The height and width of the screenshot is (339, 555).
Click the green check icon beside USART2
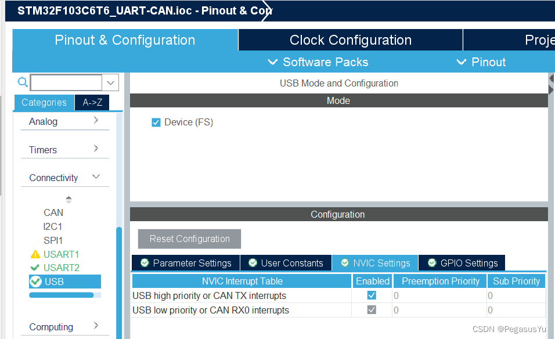coord(34,268)
